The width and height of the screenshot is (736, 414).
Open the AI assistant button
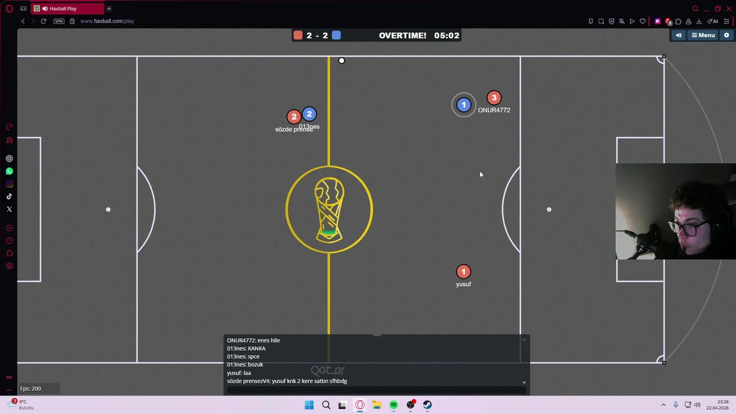click(x=712, y=21)
